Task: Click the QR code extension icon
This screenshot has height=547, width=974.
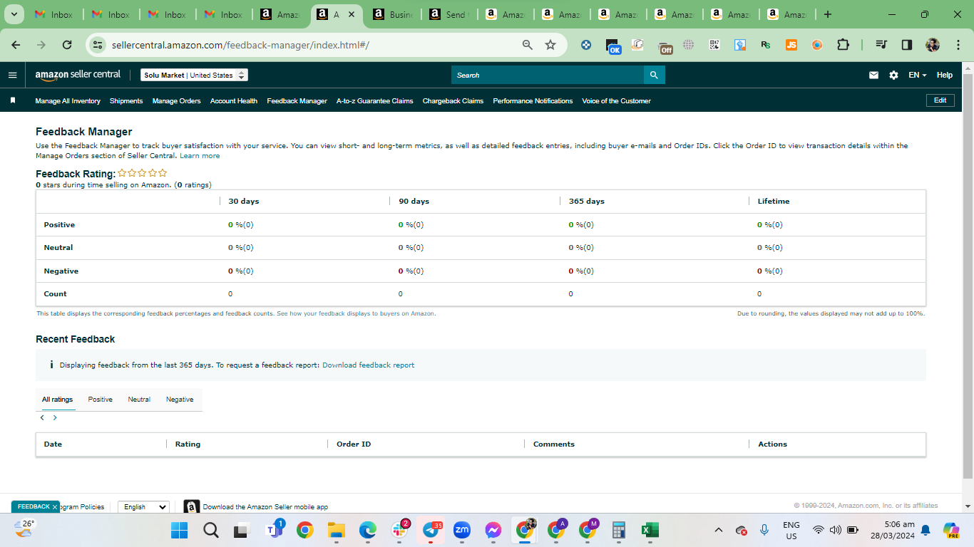Action: (714, 45)
